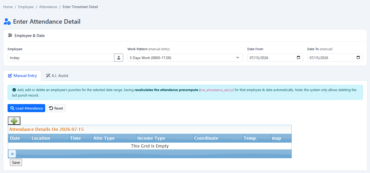Click the 'Enter Timesheet Detail' breadcrumb text
This screenshot has height=173, width=370.
(80, 7)
